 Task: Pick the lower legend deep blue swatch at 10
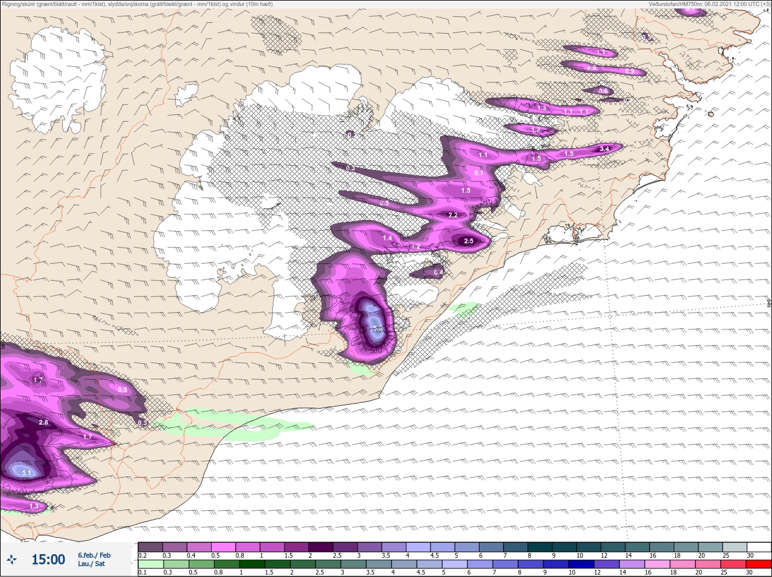[x=581, y=564]
